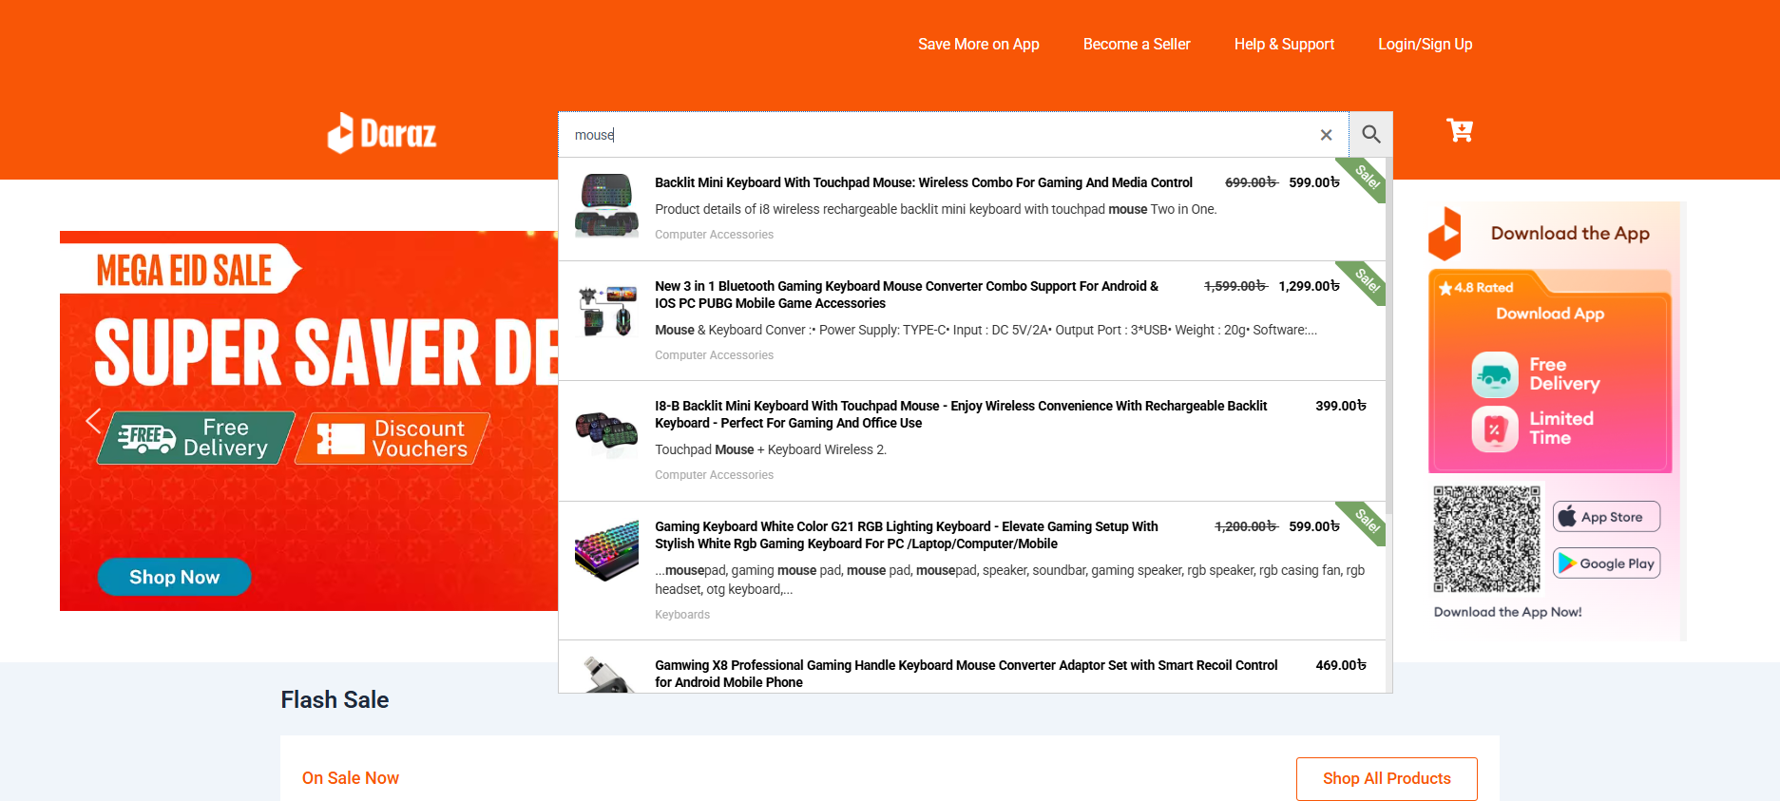This screenshot has height=801, width=1780.
Task: Select Backlit Mini Keyboard With Touchpad Mouse suggestion
Action: click(972, 209)
